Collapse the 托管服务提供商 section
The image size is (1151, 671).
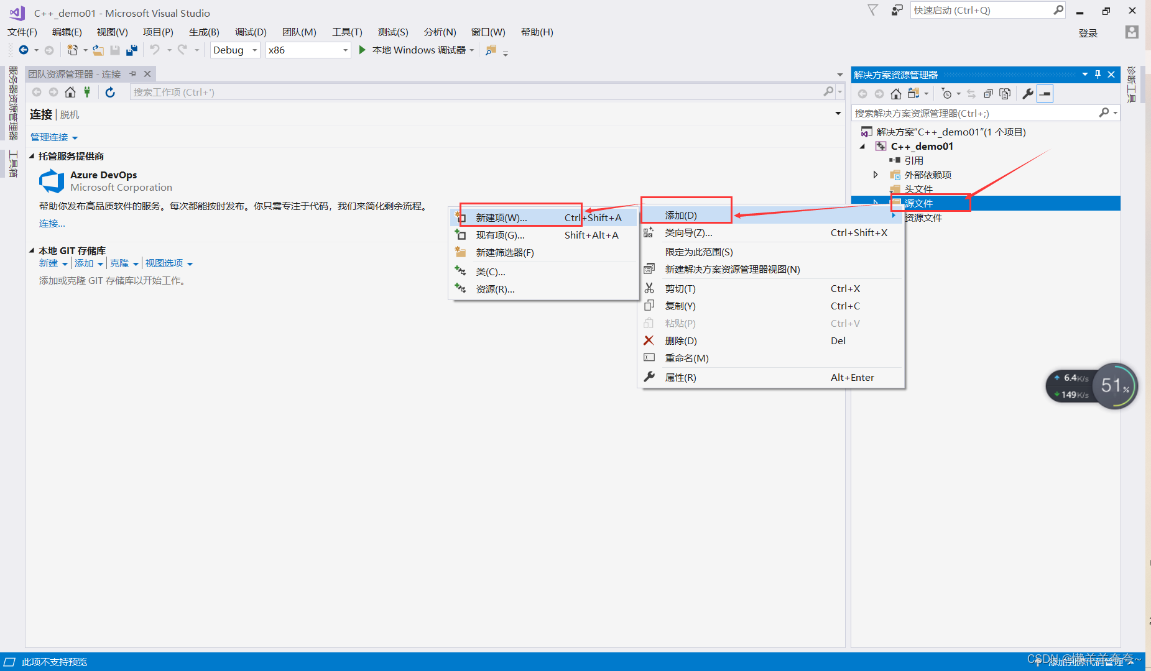click(32, 156)
